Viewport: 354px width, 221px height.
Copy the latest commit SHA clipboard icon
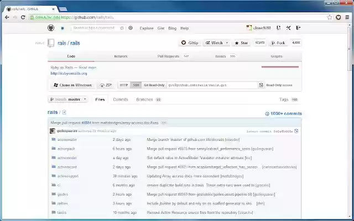tap(296, 131)
